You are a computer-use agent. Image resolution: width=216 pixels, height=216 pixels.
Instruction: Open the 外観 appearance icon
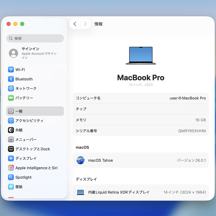coord(11,130)
